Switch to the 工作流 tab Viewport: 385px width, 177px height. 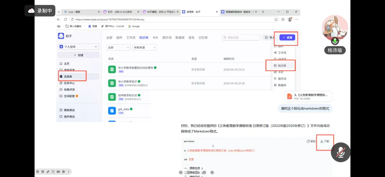click(x=131, y=38)
